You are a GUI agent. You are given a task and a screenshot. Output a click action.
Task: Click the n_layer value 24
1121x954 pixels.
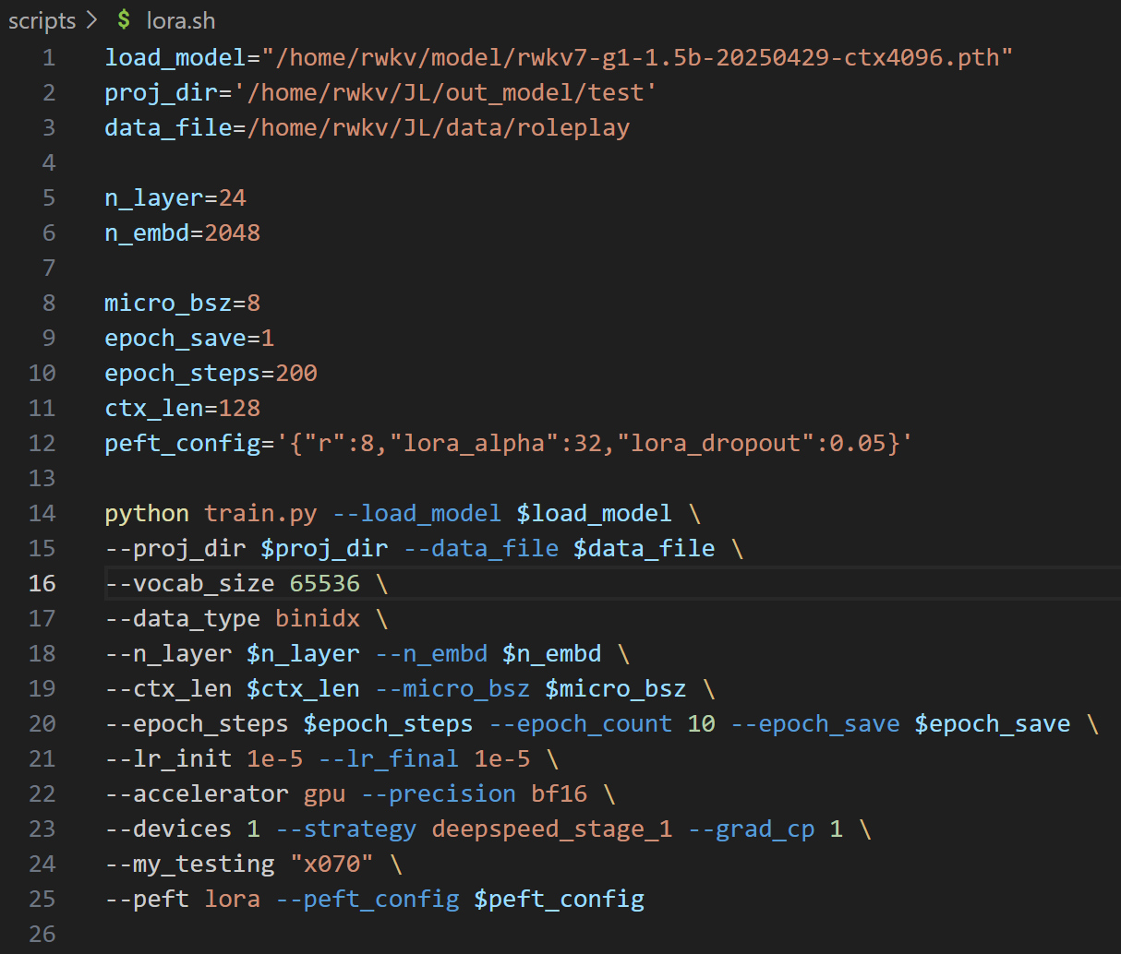coord(232,197)
